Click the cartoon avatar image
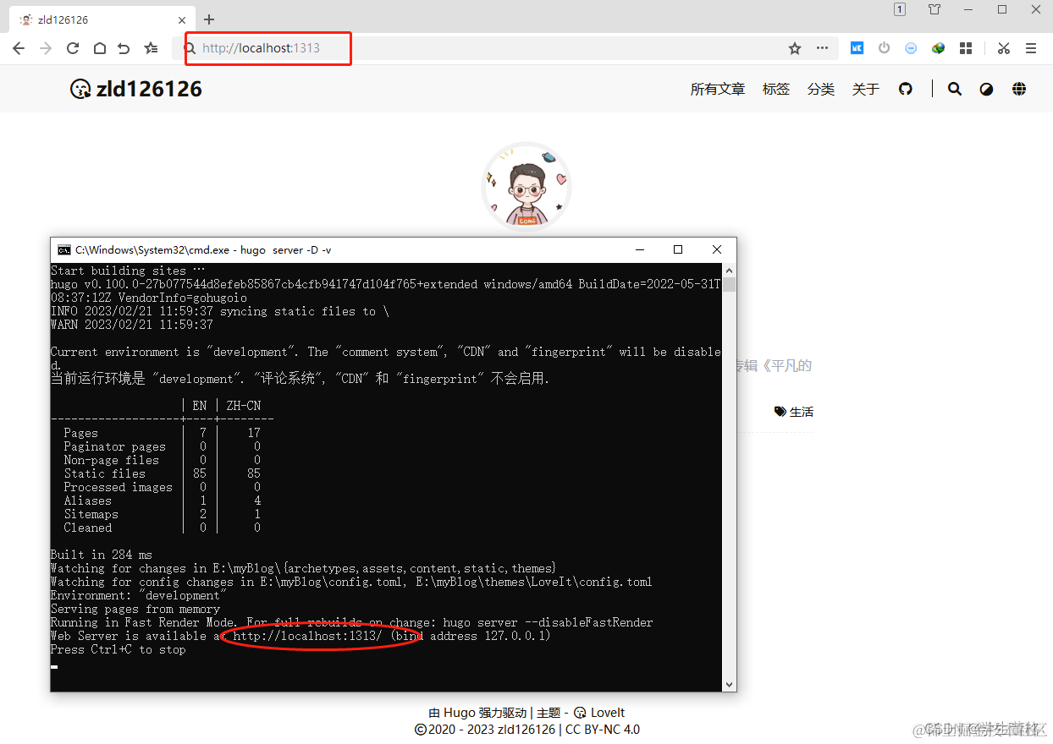Image resolution: width=1053 pixels, height=744 pixels. coord(526,187)
